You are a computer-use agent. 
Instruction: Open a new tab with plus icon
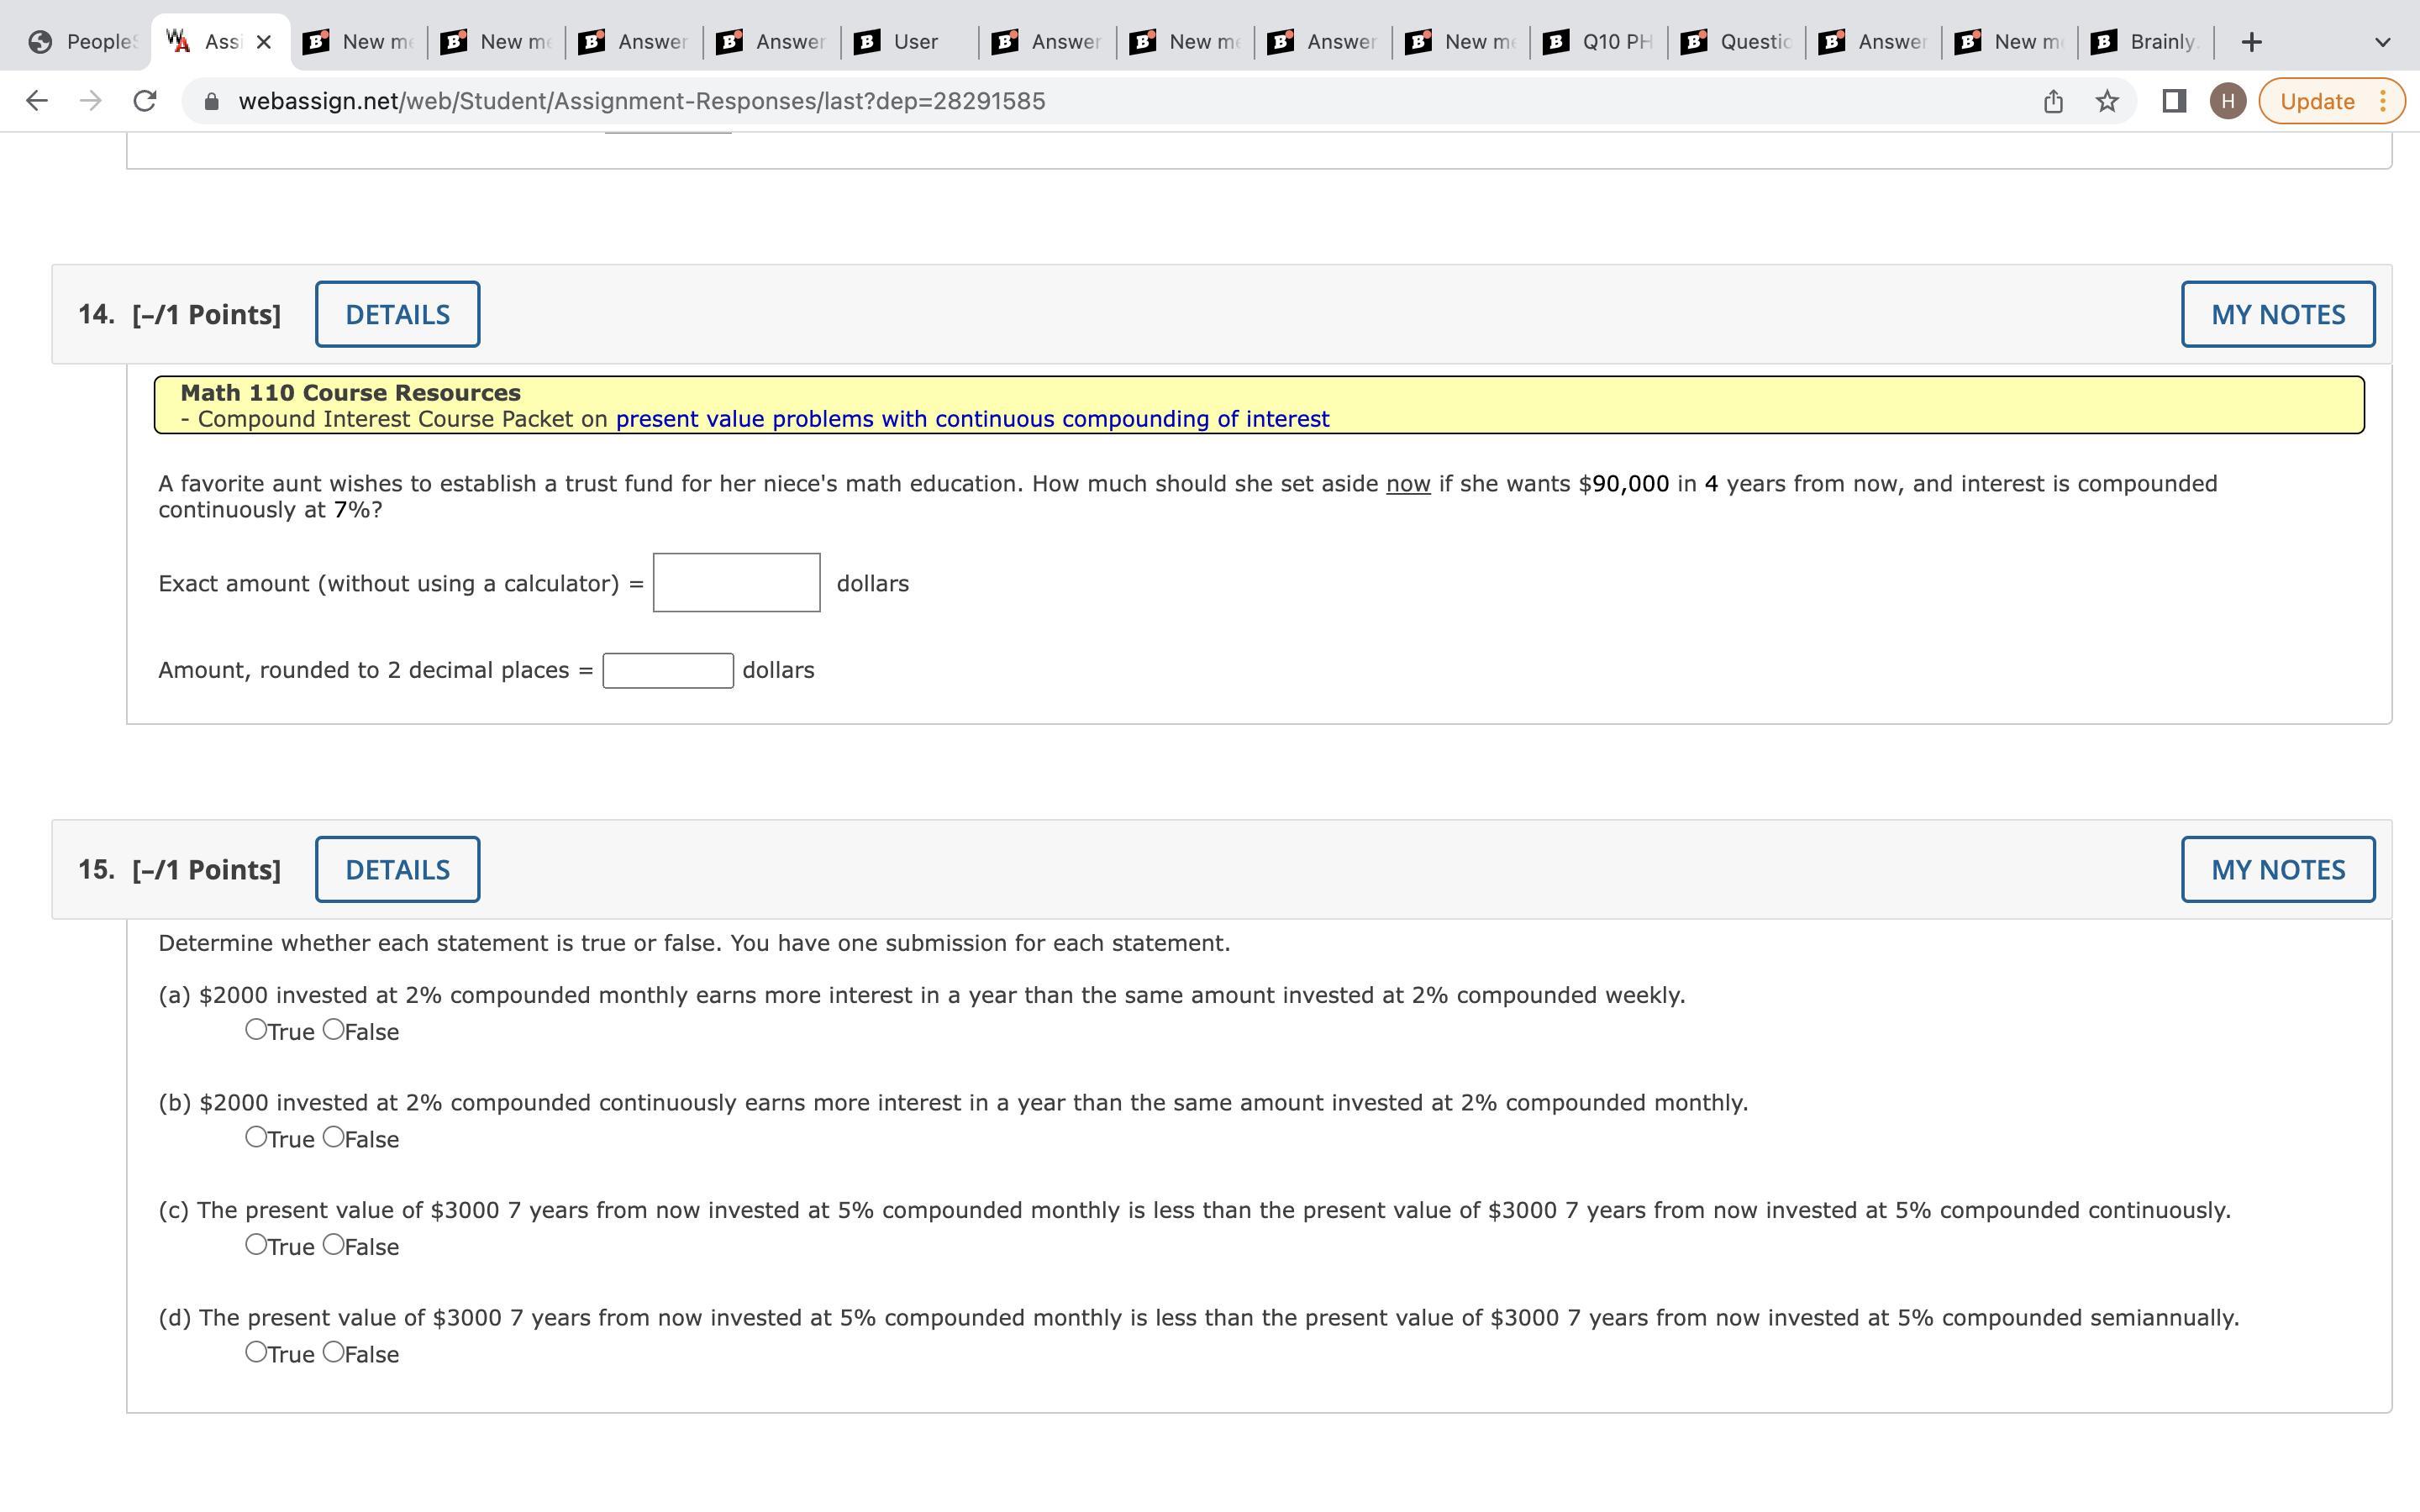tap(2251, 42)
